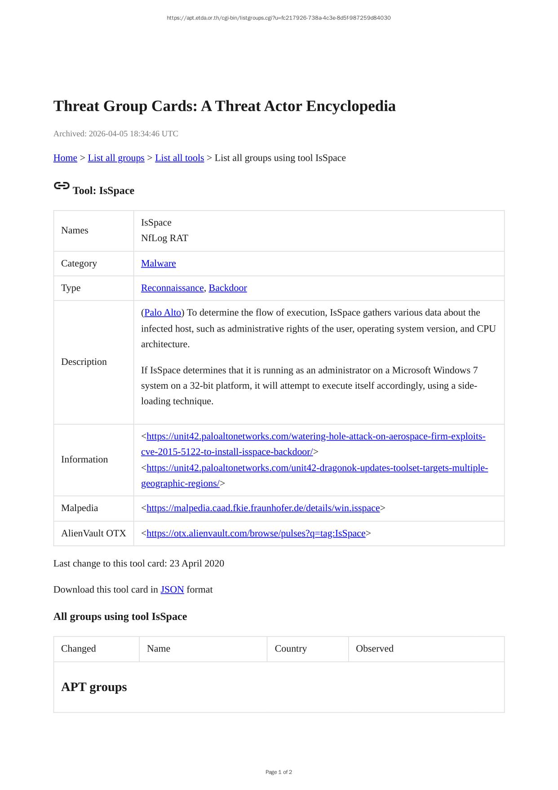Open the List all tools breadcrumb
This screenshot has width=558, height=790.
click(x=179, y=158)
